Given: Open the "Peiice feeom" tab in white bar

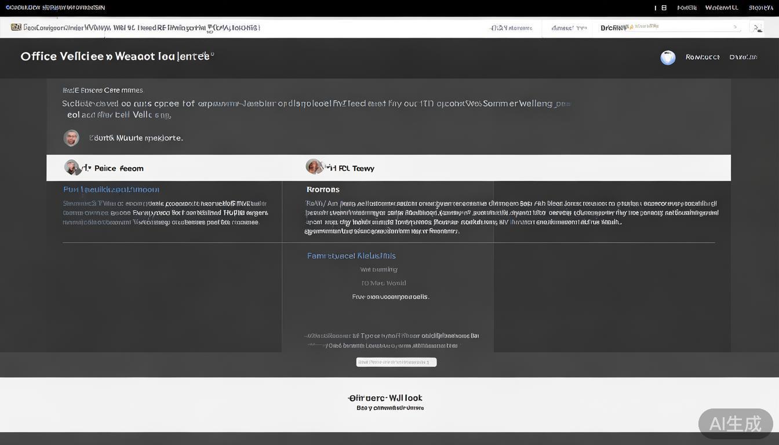Looking at the screenshot, I should [x=118, y=168].
